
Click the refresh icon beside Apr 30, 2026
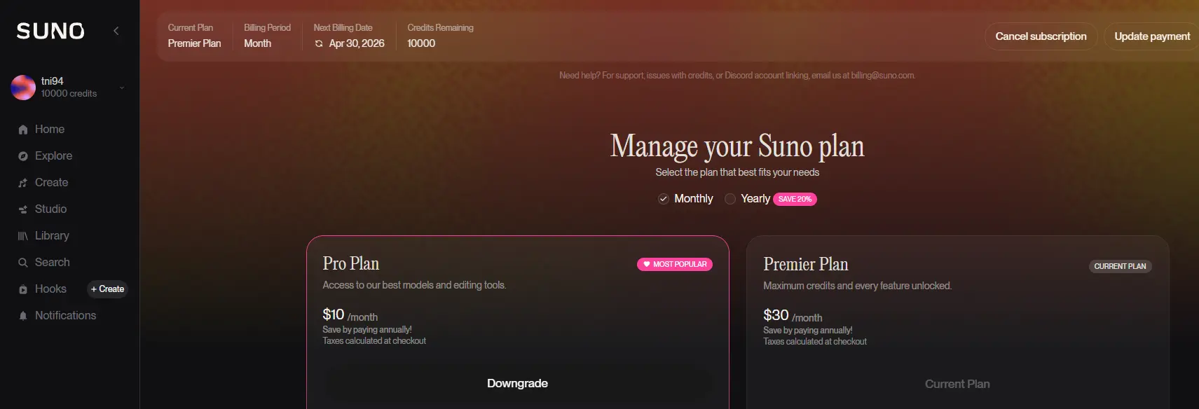click(x=319, y=43)
